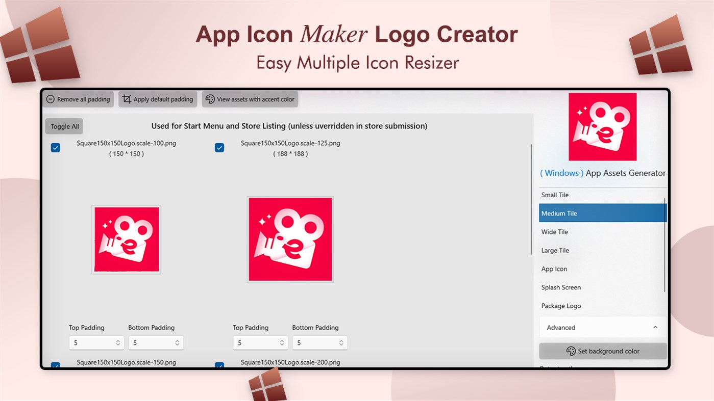Image resolution: width=714 pixels, height=401 pixels.
Task: Click the 150x150 logo preview thumbnail
Action: tap(126, 239)
